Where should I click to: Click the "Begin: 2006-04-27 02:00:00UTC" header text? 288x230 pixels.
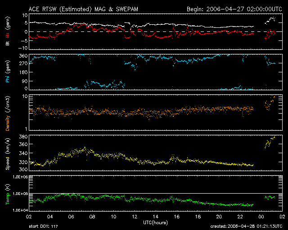pos(234,9)
